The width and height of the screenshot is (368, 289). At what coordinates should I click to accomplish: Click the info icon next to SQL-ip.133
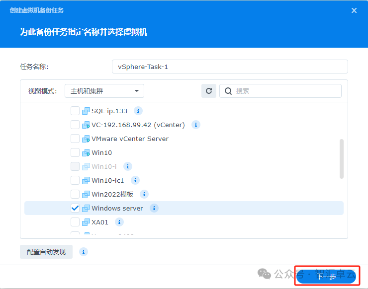point(138,111)
